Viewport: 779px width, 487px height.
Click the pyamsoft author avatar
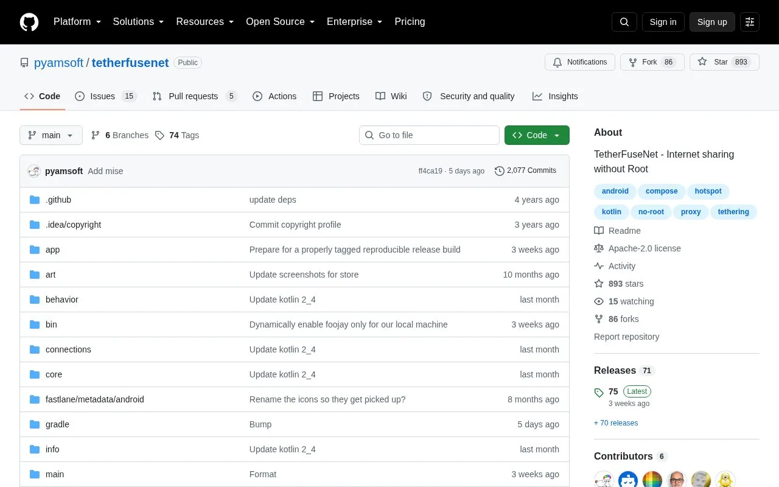34,171
